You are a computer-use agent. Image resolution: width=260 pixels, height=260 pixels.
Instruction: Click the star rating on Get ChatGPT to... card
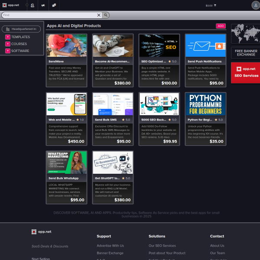(126, 178)
